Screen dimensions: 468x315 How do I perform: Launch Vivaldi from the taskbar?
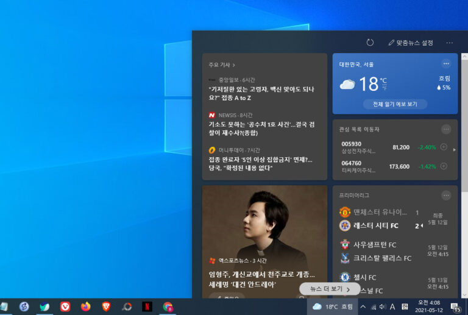65,306
